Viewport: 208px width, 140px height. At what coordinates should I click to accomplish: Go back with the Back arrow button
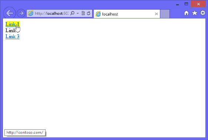pyautogui.click(x=10, y=13)
